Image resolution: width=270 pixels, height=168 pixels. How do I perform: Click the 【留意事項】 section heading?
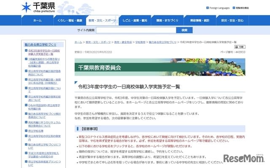pos(89,129)
